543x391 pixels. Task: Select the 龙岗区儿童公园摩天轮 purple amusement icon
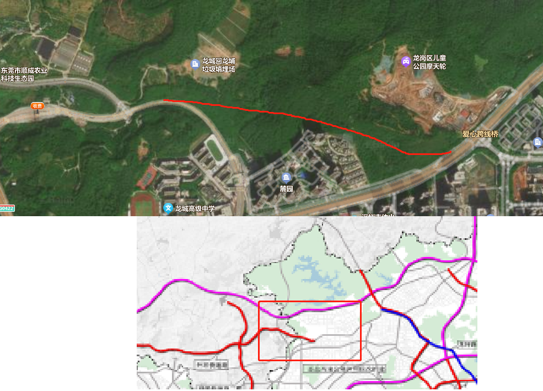point(406,62)
